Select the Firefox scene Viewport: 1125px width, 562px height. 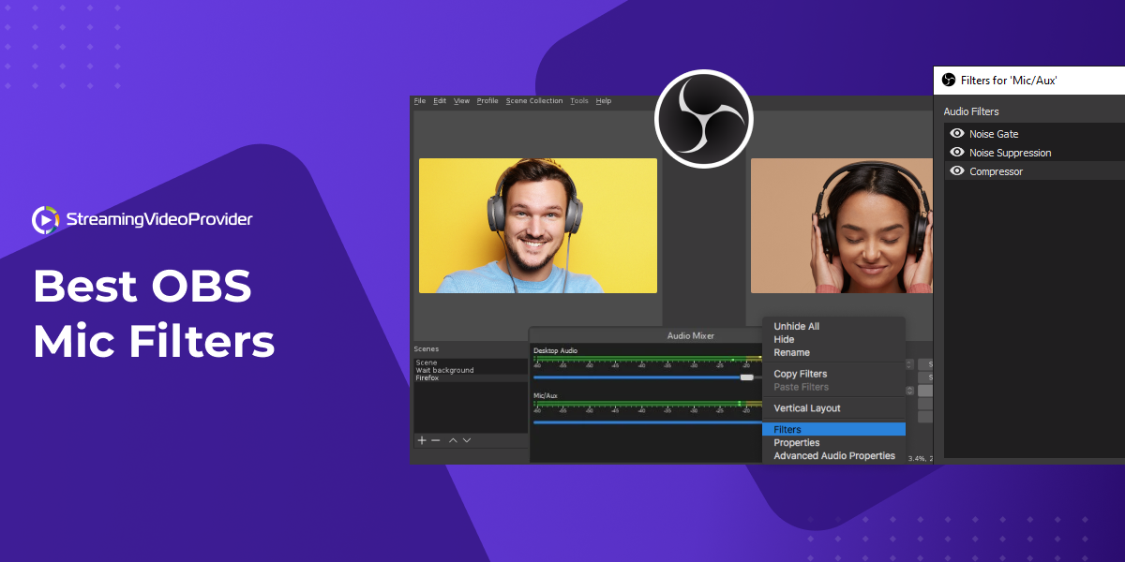click(471, 377)
